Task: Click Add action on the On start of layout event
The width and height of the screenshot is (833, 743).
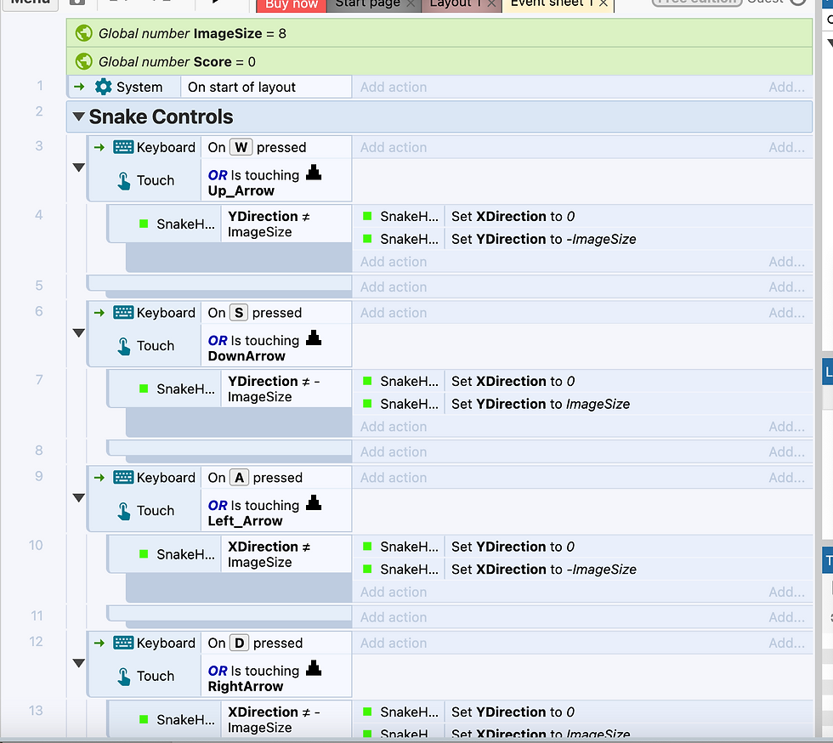Action: click(x=394, y=87)
